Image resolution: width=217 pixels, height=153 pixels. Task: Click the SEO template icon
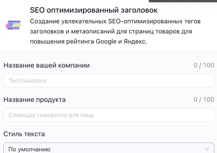(x=13, y=26)
